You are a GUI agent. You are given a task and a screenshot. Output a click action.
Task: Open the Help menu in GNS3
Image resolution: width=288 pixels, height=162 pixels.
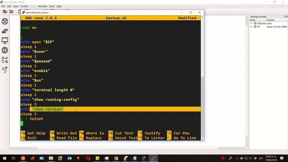[x=59, y=6]
